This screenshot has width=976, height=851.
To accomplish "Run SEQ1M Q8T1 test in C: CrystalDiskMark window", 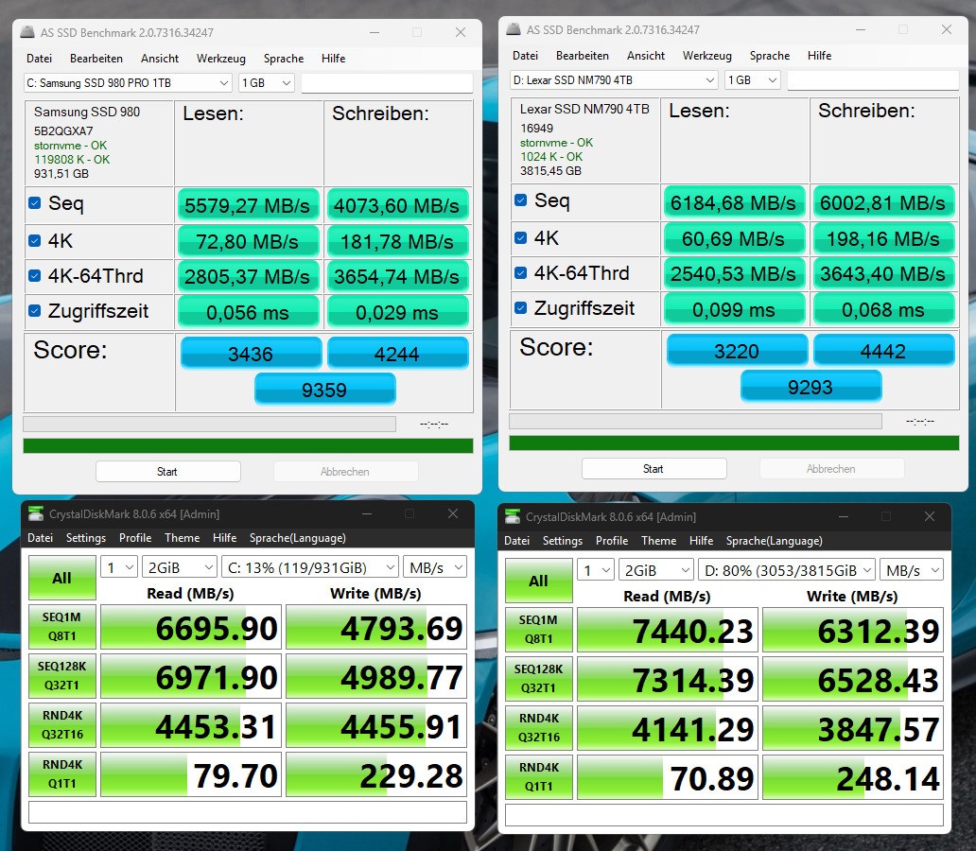I will [62, 627].
